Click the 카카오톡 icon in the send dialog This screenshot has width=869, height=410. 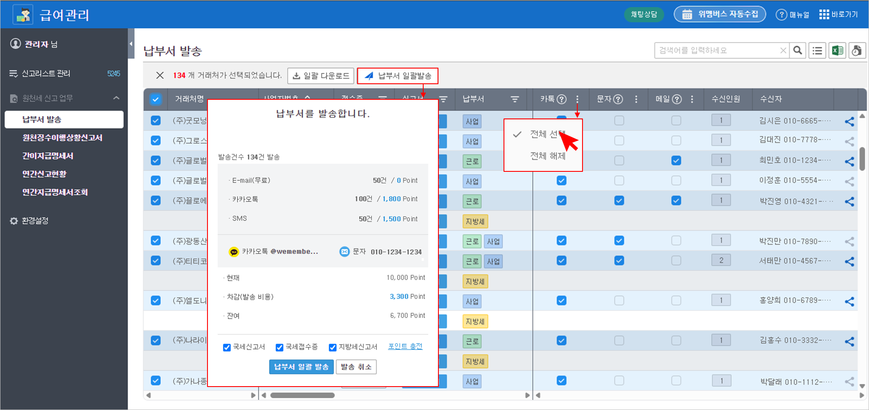coord(234,252)
